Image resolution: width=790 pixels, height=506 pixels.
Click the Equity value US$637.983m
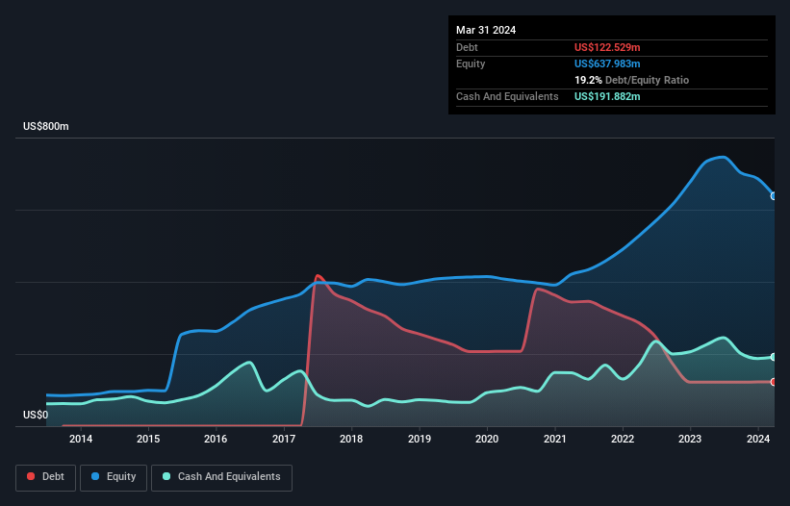pos(607,63)
